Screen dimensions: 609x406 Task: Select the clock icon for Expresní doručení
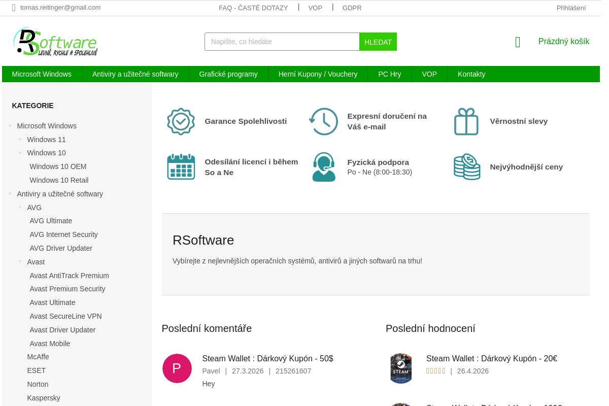click(323, 121)
